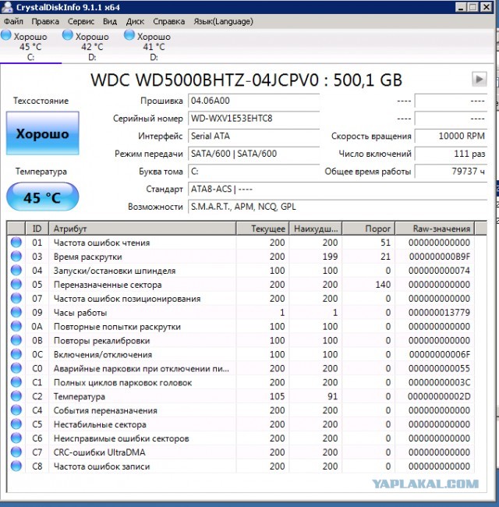Click the Возможности field S.M.A.R.T., APM, NCQ, GPL
The image size is (499, 507).
[338, 207]
